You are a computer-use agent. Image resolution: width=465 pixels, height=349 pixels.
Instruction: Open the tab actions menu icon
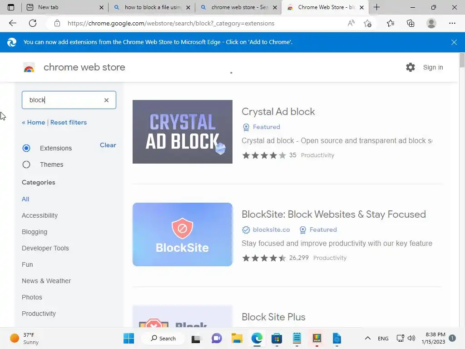(x=11, y=7)
